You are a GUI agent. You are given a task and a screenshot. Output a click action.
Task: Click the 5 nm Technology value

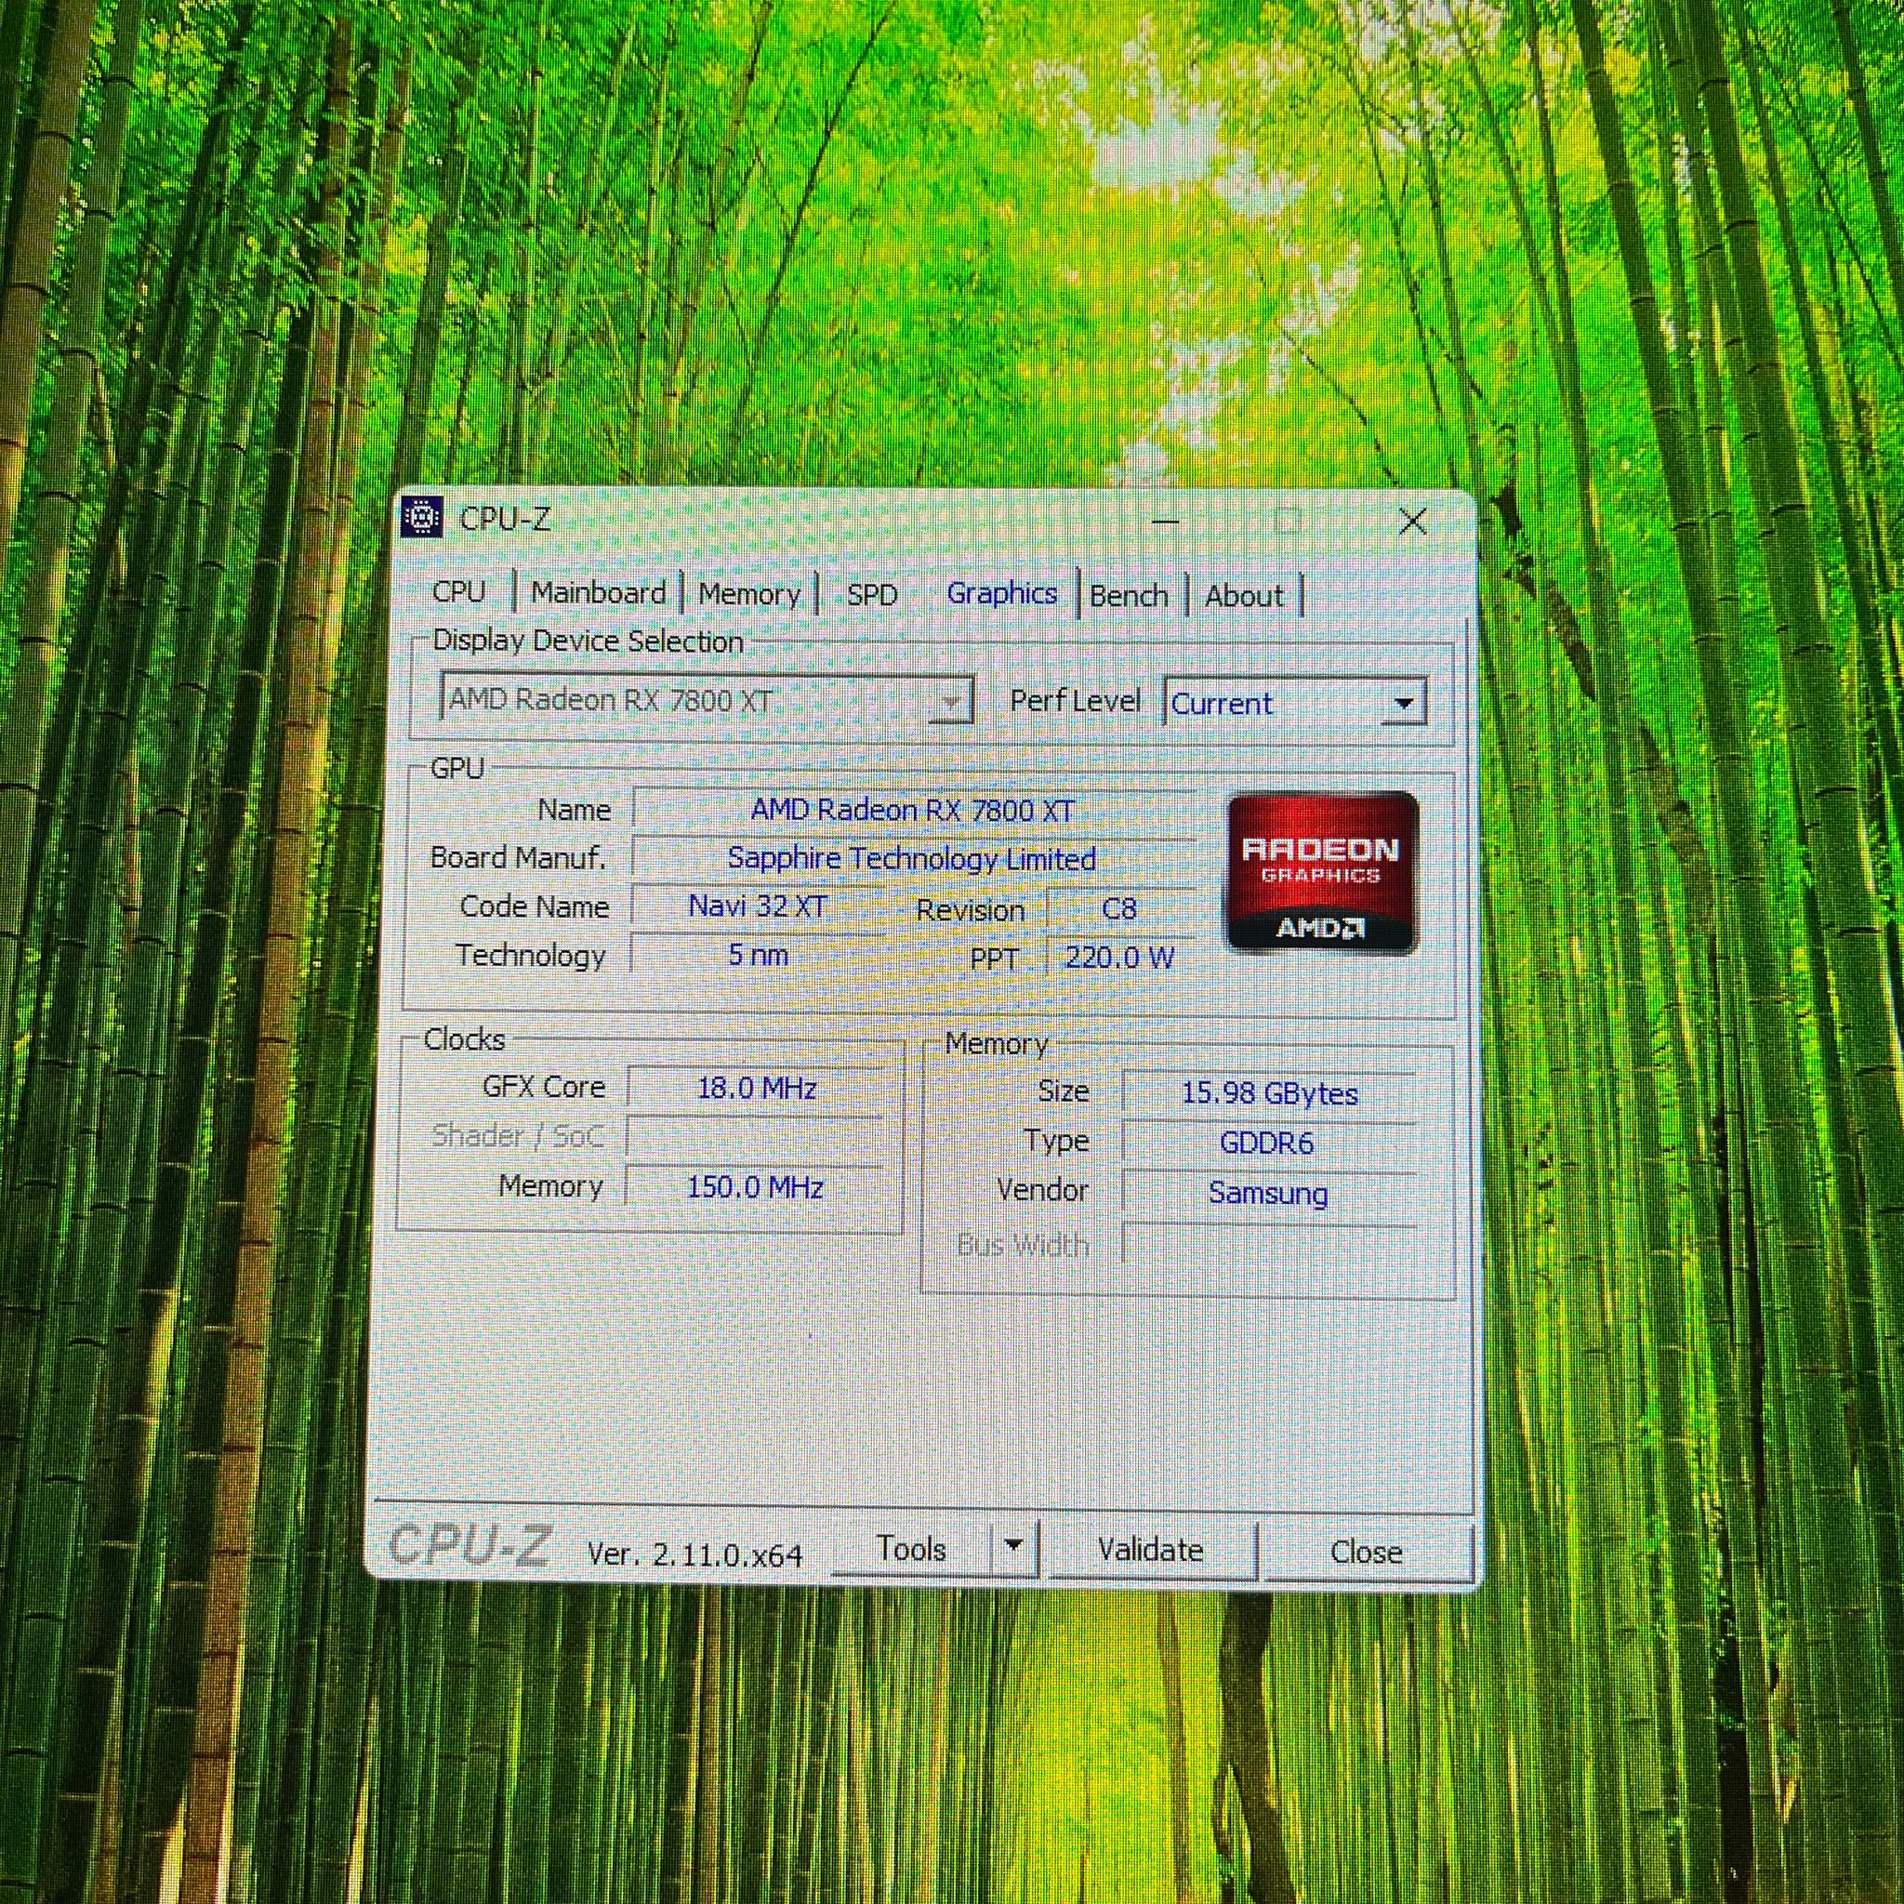758,955
